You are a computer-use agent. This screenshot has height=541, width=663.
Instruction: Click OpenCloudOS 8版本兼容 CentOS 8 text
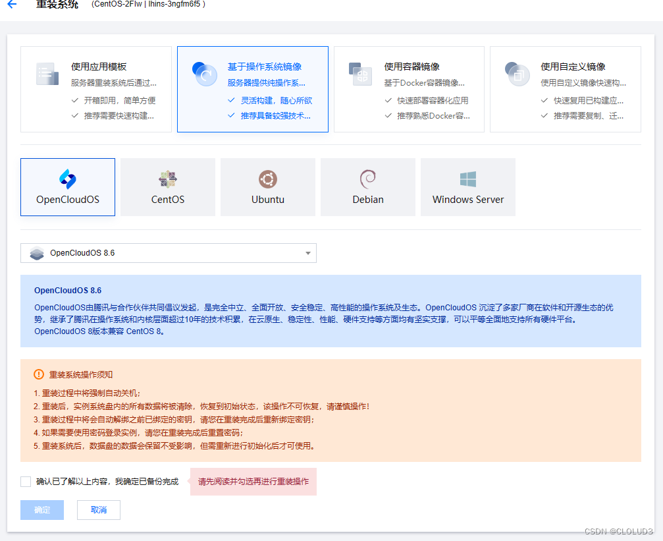pos(99,331)
